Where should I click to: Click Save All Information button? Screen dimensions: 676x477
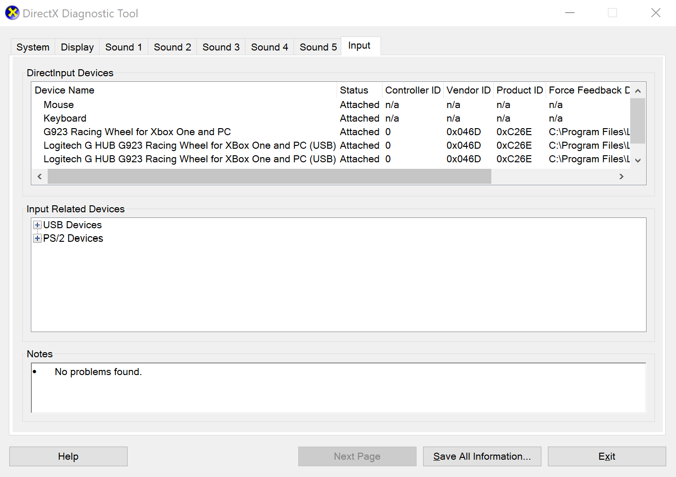click(x=482, y=456)
